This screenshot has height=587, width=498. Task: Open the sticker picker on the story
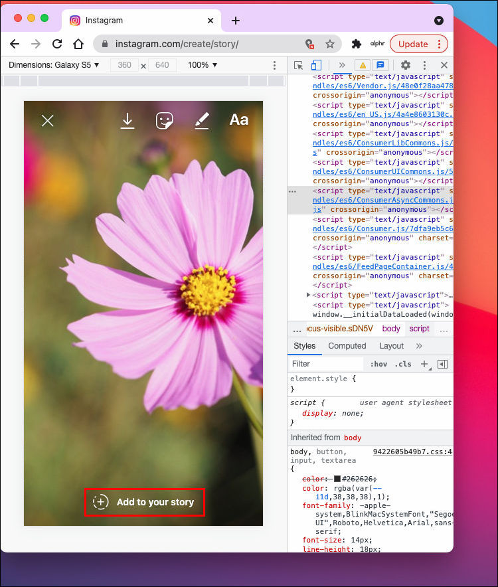pyautogui.click(x=164, y=120)
